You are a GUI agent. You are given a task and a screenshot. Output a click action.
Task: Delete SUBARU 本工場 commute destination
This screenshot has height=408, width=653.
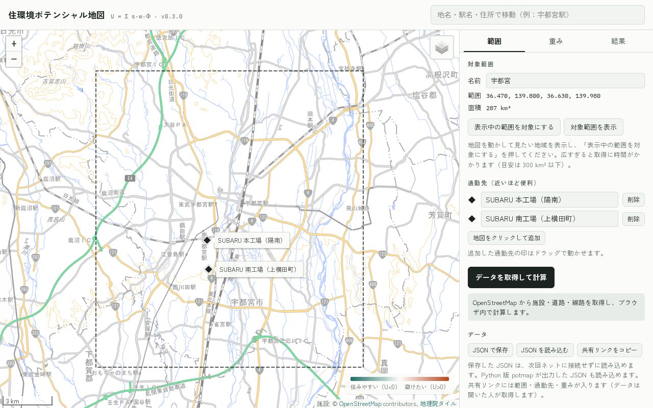click(634, 200)
